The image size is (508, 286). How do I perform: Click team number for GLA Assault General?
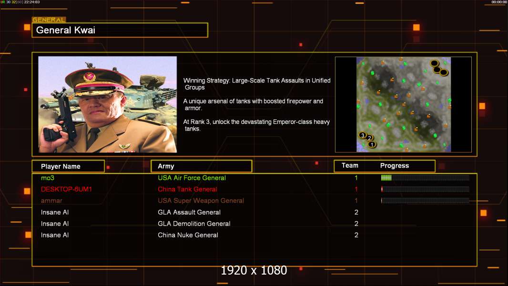[356, 212]
